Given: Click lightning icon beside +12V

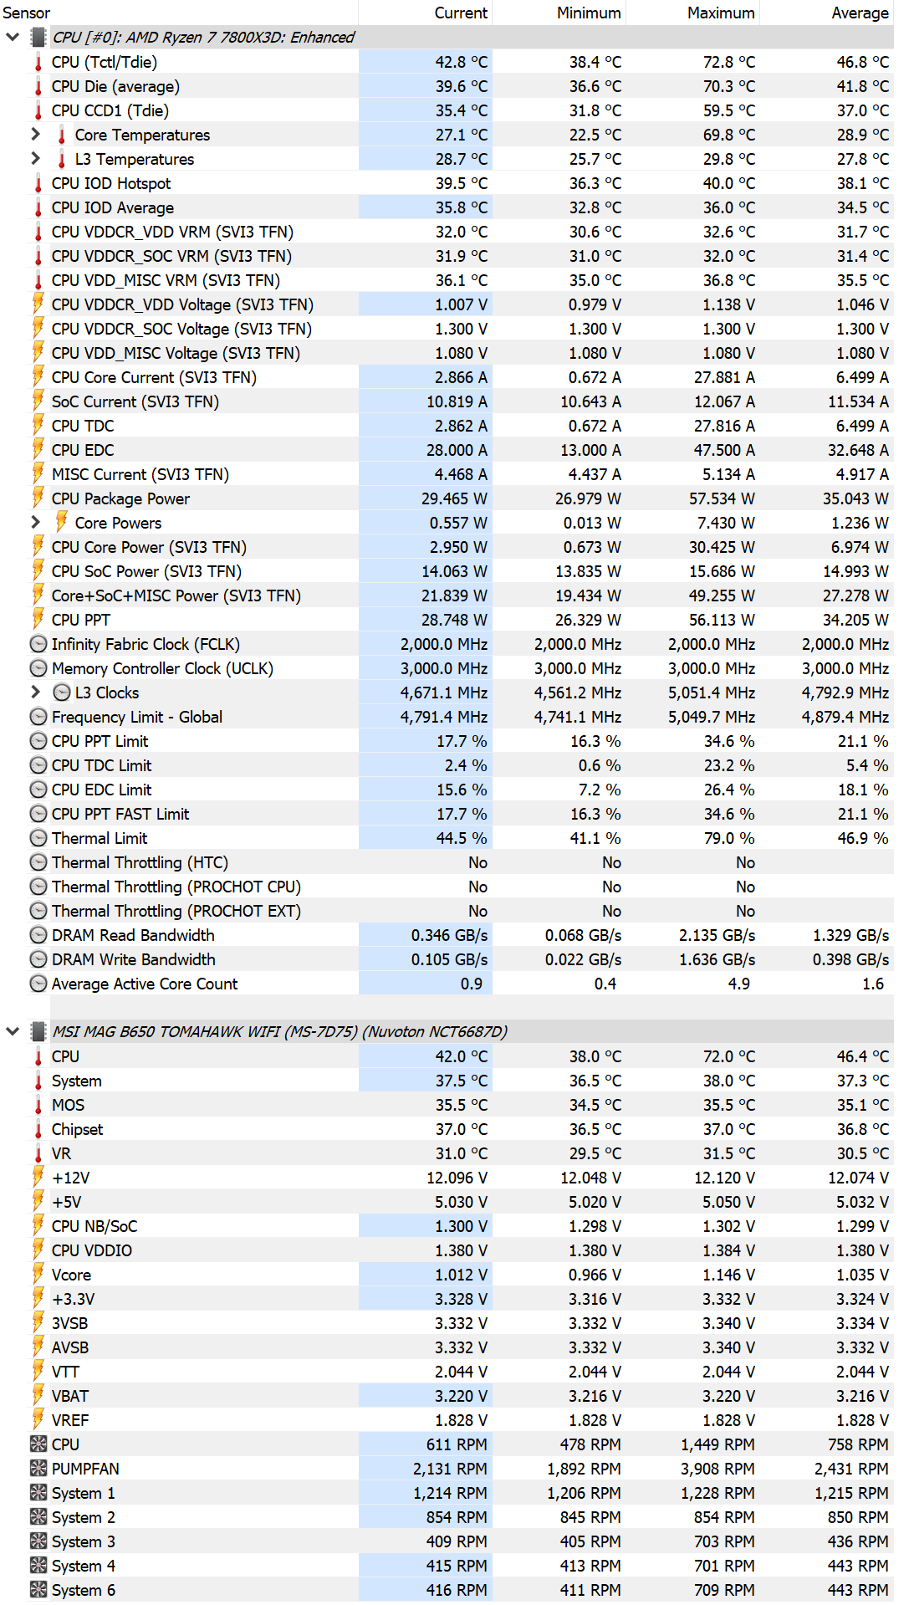Looking at the screenshot, I should [38, 1177].
